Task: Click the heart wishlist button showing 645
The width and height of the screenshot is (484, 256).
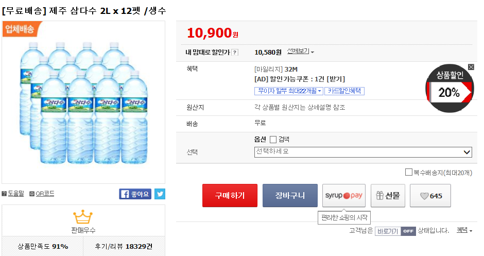Action: pyautogui.click(x=430, y=196)
